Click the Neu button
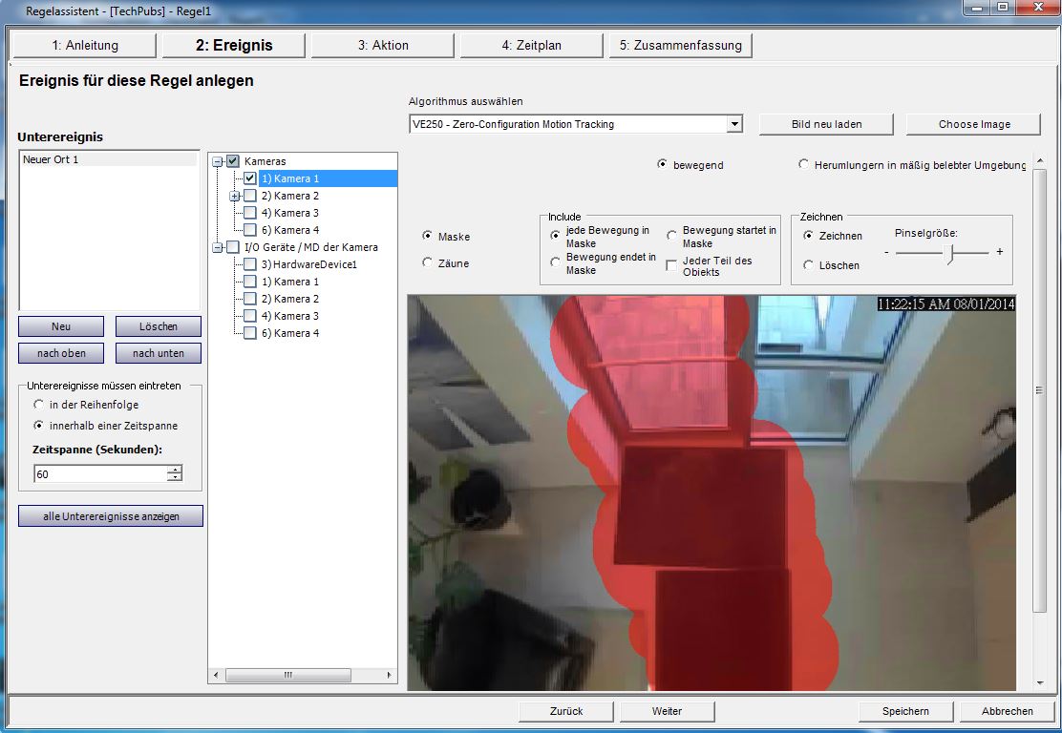This screenshot has width=1062, height=733. [x=61, y=326]
